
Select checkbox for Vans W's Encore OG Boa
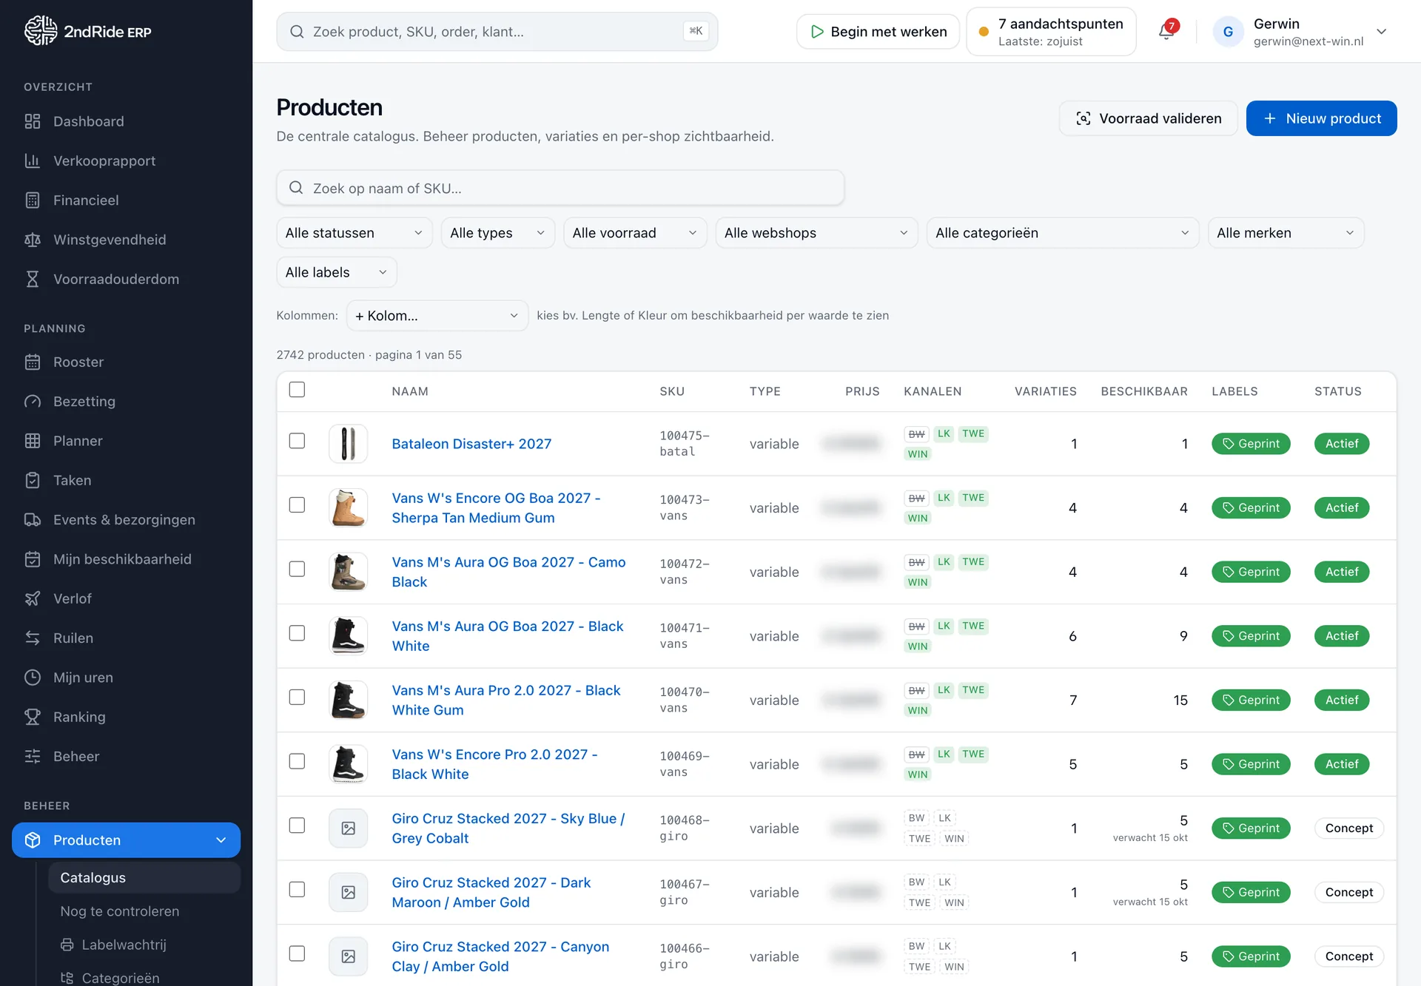coord(297,505)
